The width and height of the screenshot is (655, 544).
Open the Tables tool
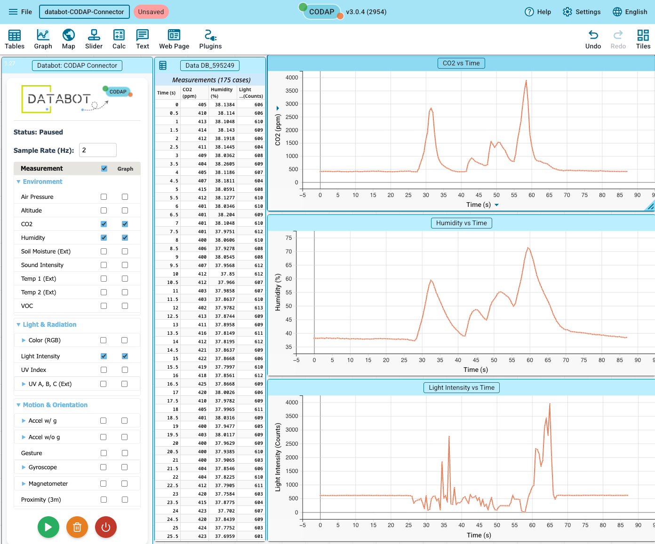click(15, 39)
